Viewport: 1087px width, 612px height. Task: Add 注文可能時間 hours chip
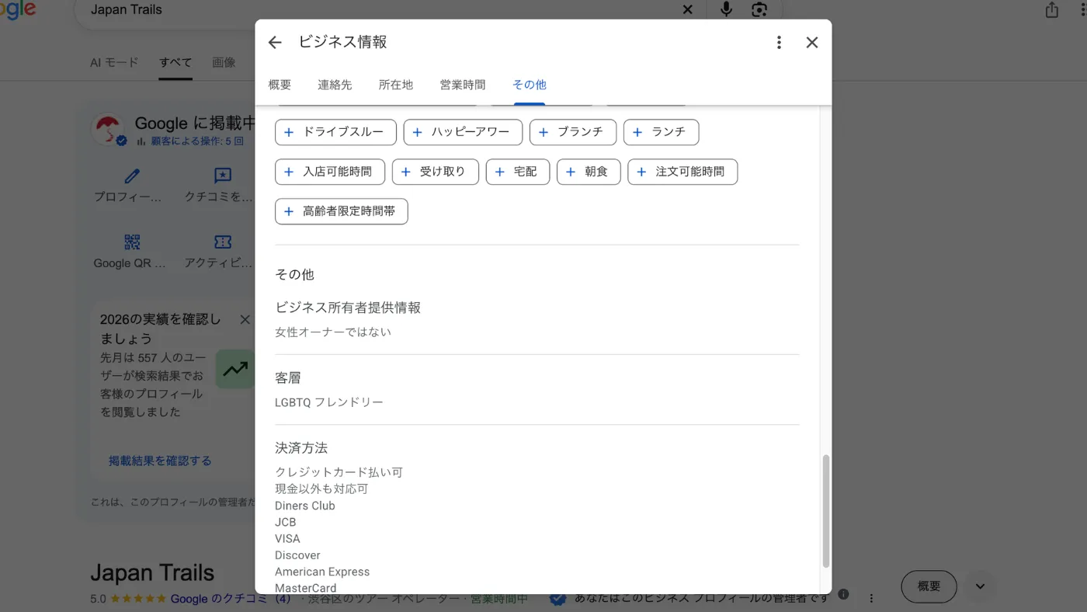682,172
